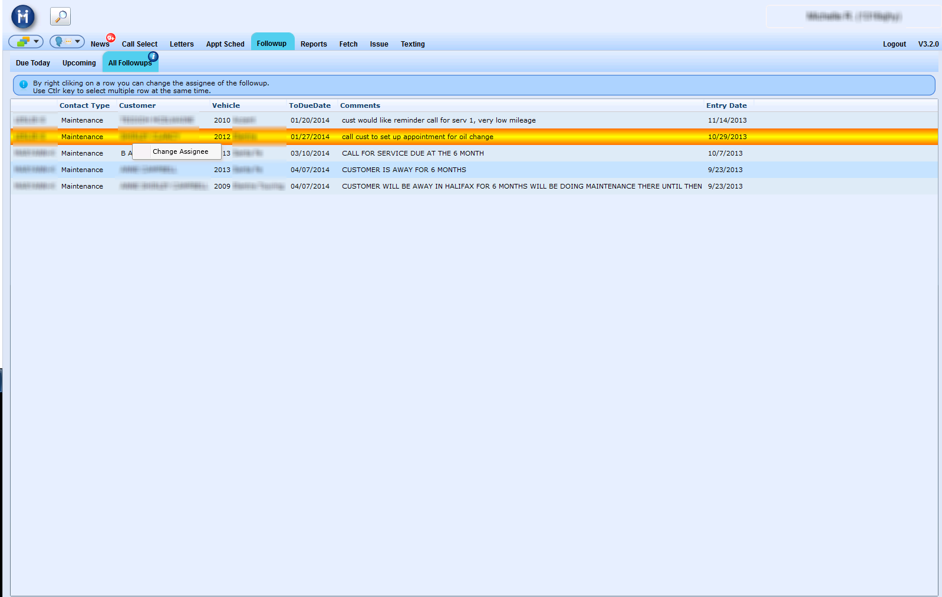Select the CUSTOMER IS AWAY FOR 6 MONTHS row
The image size is (942, 597).
[x=404, y=170]
